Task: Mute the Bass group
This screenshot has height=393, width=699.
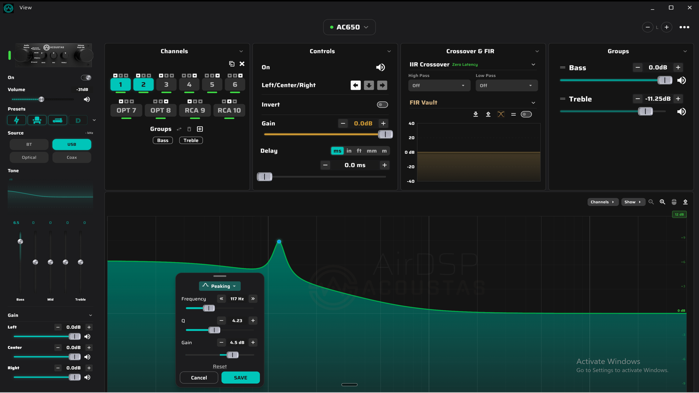Action: coord(682,80)
